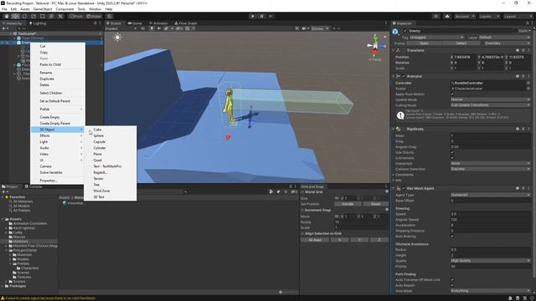Switch to the Lighting tab
Image resolution: width=536 pixels, height=301 pixels.
click(37, 23)
